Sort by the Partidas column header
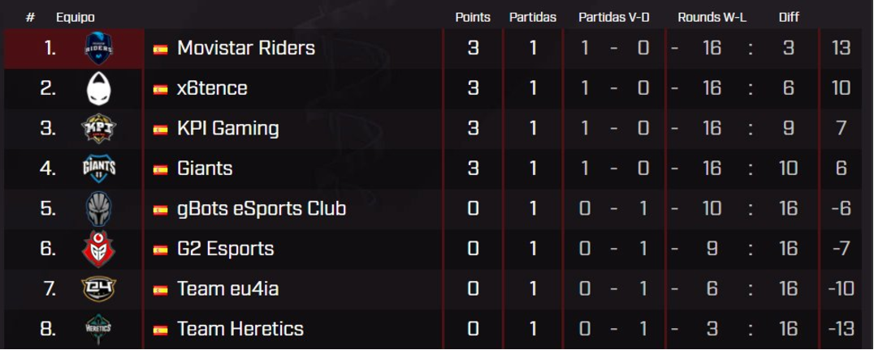Screen dimensions: 874x350 pyautogui.click(x=533, y=17)
